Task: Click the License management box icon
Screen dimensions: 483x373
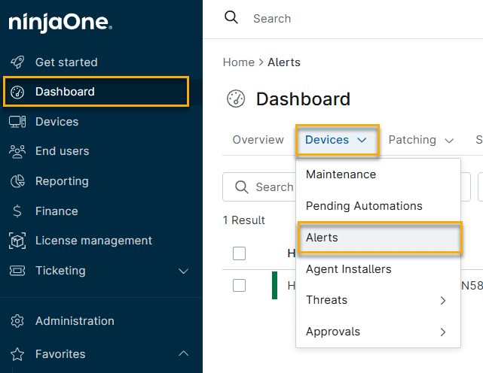Action: pos(17,241)
